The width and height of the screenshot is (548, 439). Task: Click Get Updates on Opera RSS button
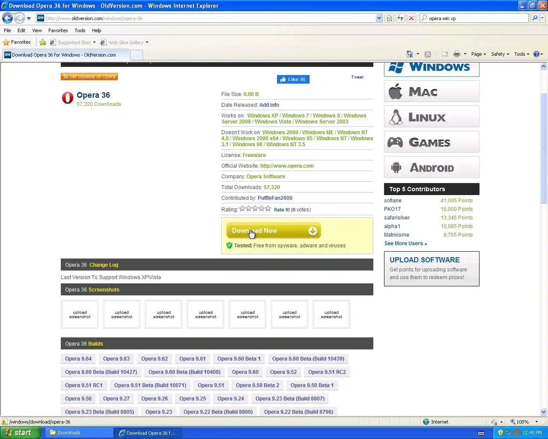[89, 77]
